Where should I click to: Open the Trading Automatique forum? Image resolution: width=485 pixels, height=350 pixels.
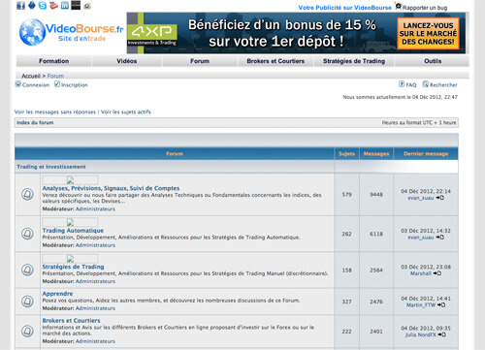click(73, 231)
